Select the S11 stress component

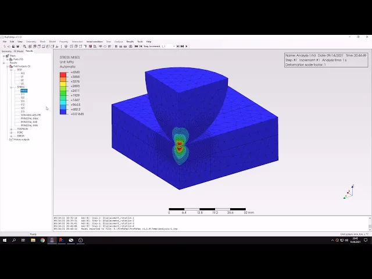click(x=23, y=94)
